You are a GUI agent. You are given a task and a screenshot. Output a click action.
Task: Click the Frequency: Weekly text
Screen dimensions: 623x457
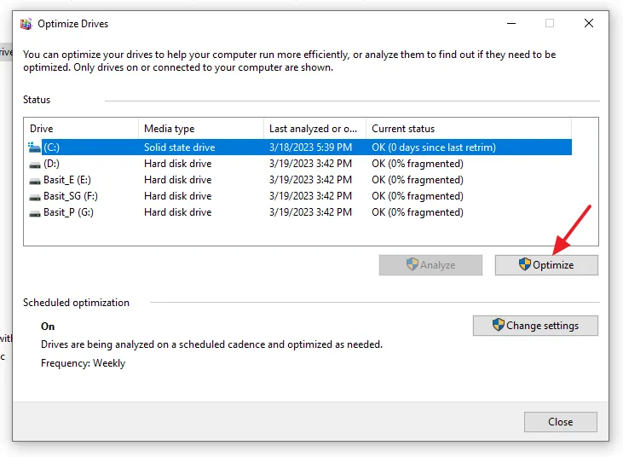[x=83, y=363]
